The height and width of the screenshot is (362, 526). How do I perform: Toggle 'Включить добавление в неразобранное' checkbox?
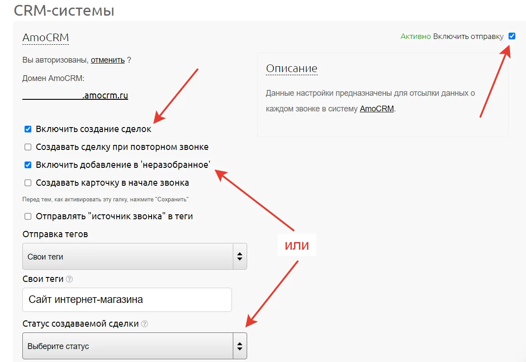point(28,165)
